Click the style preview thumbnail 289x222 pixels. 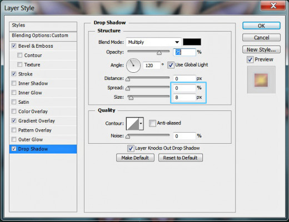coord(261,80)
